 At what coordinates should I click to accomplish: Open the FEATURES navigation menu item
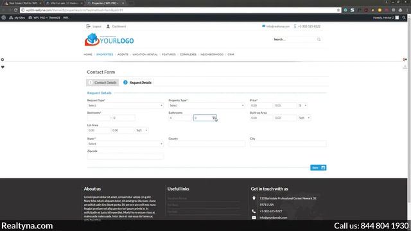168,55
